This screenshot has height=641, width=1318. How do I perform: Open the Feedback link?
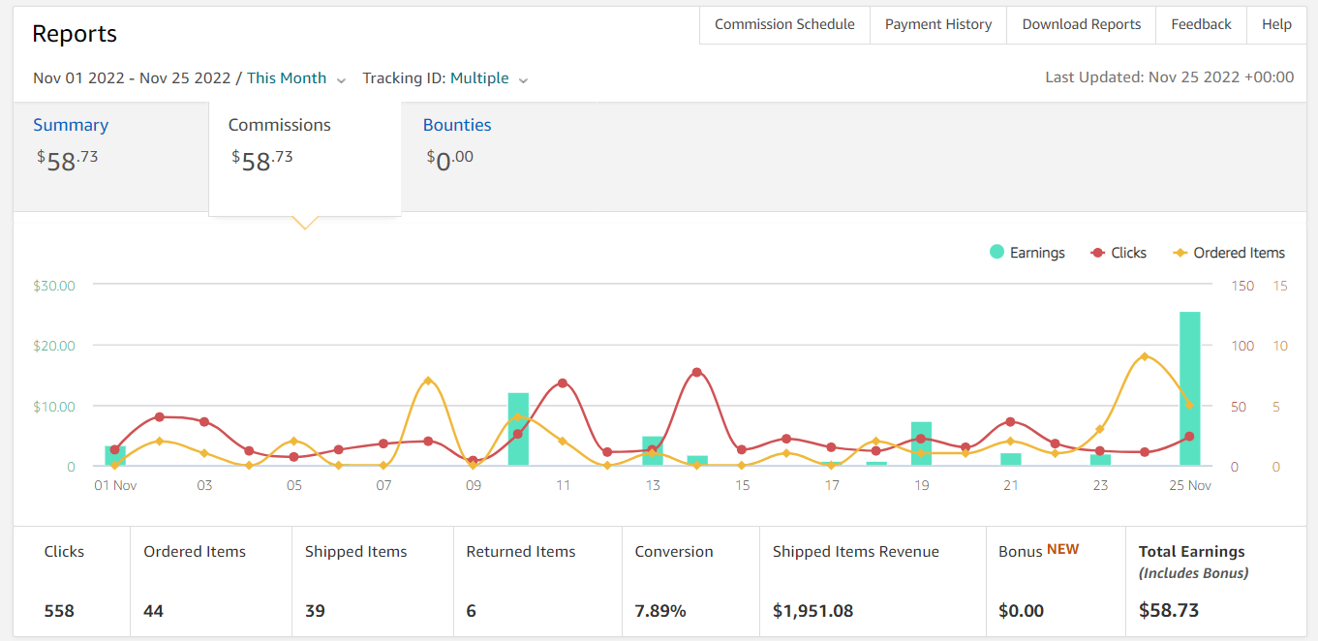(1201, 24)
